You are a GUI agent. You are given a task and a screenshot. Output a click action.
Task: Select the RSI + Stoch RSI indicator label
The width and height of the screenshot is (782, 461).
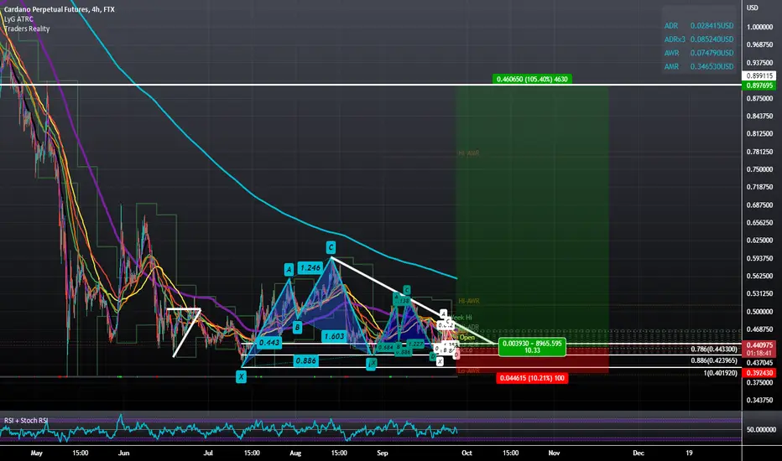[x=26, y=420]
